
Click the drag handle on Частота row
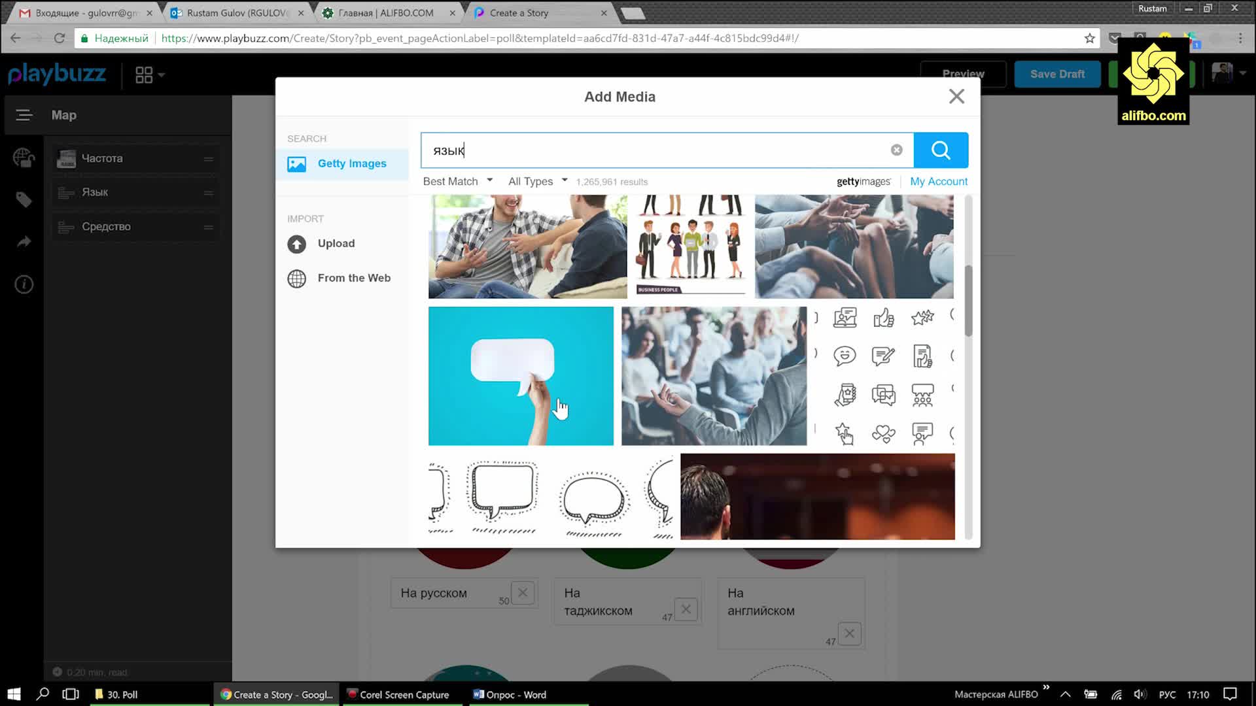tap(208, 159)
